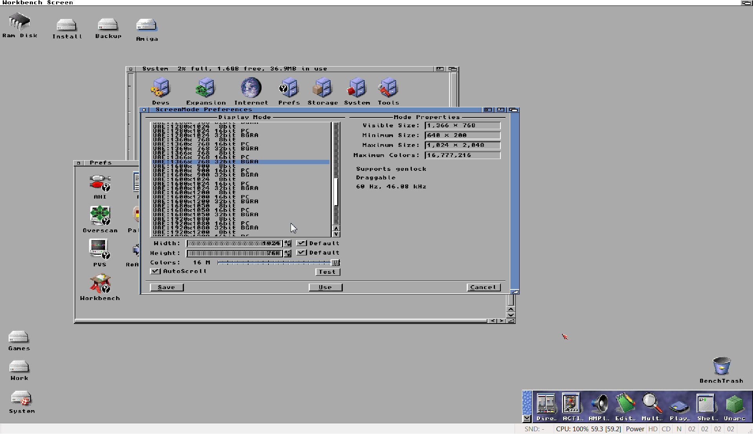Open the Work disk desktop icon
The image size is (753, 434).
click(19, 371)
